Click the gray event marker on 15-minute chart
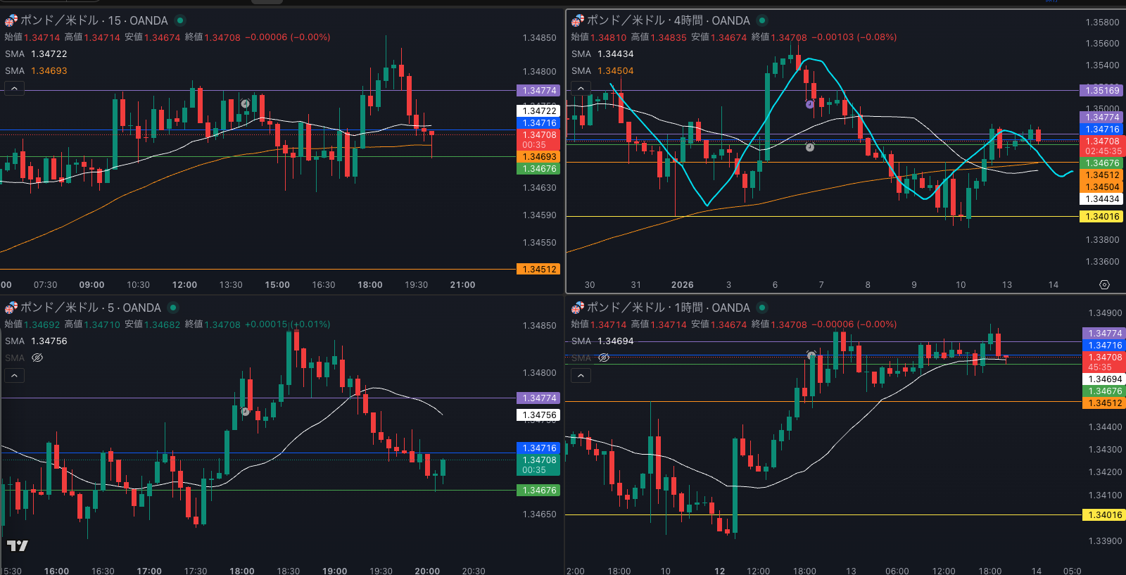1126x575 pixels. (245, 103)
